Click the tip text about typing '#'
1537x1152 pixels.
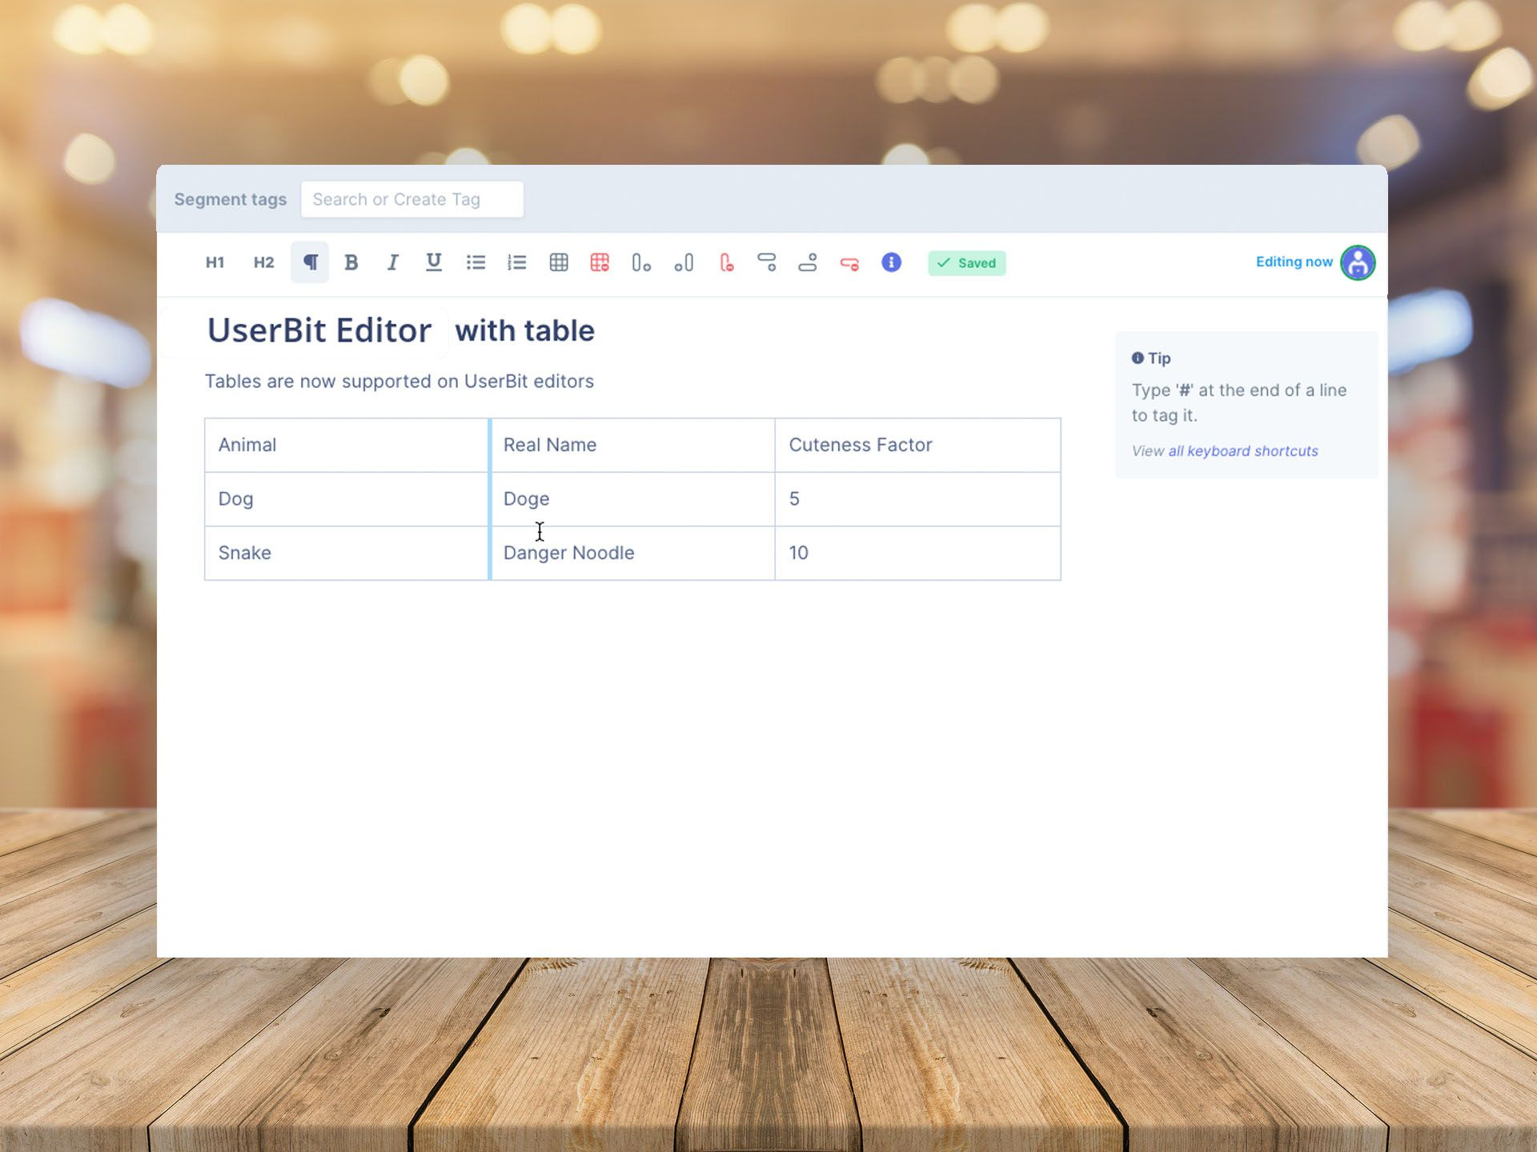[x=1239, y=402]
